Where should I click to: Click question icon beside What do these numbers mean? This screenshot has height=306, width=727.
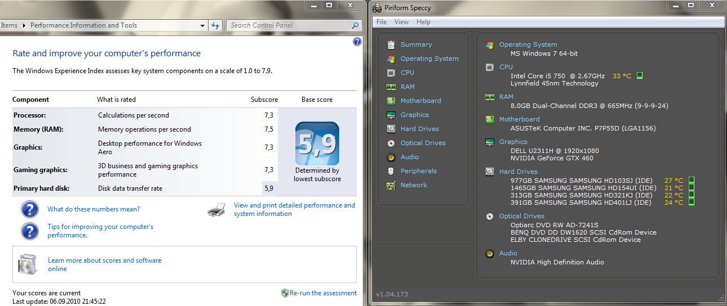point(29,209)
